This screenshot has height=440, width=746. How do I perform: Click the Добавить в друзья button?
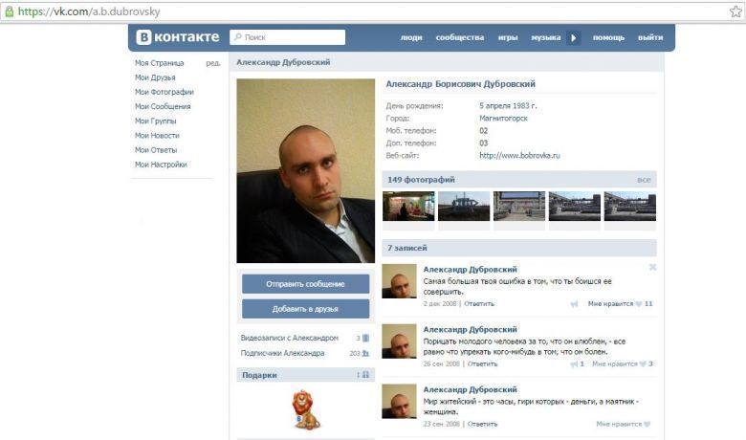(305, 309)
